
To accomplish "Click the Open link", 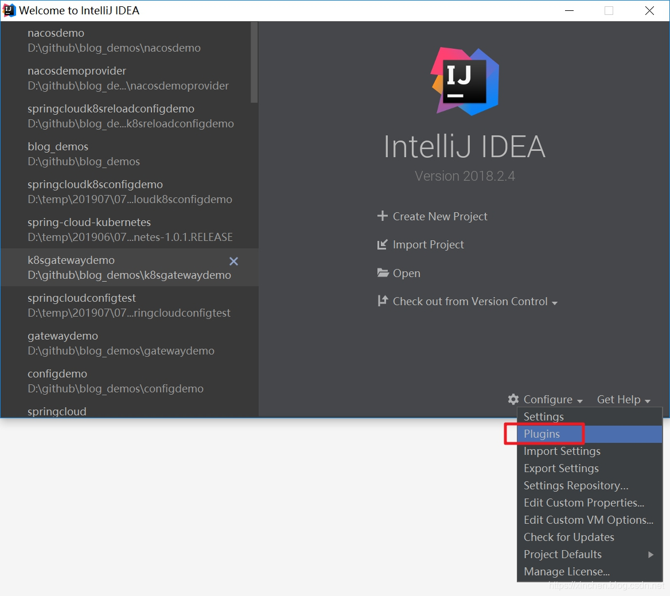I will tap(406, 274).
